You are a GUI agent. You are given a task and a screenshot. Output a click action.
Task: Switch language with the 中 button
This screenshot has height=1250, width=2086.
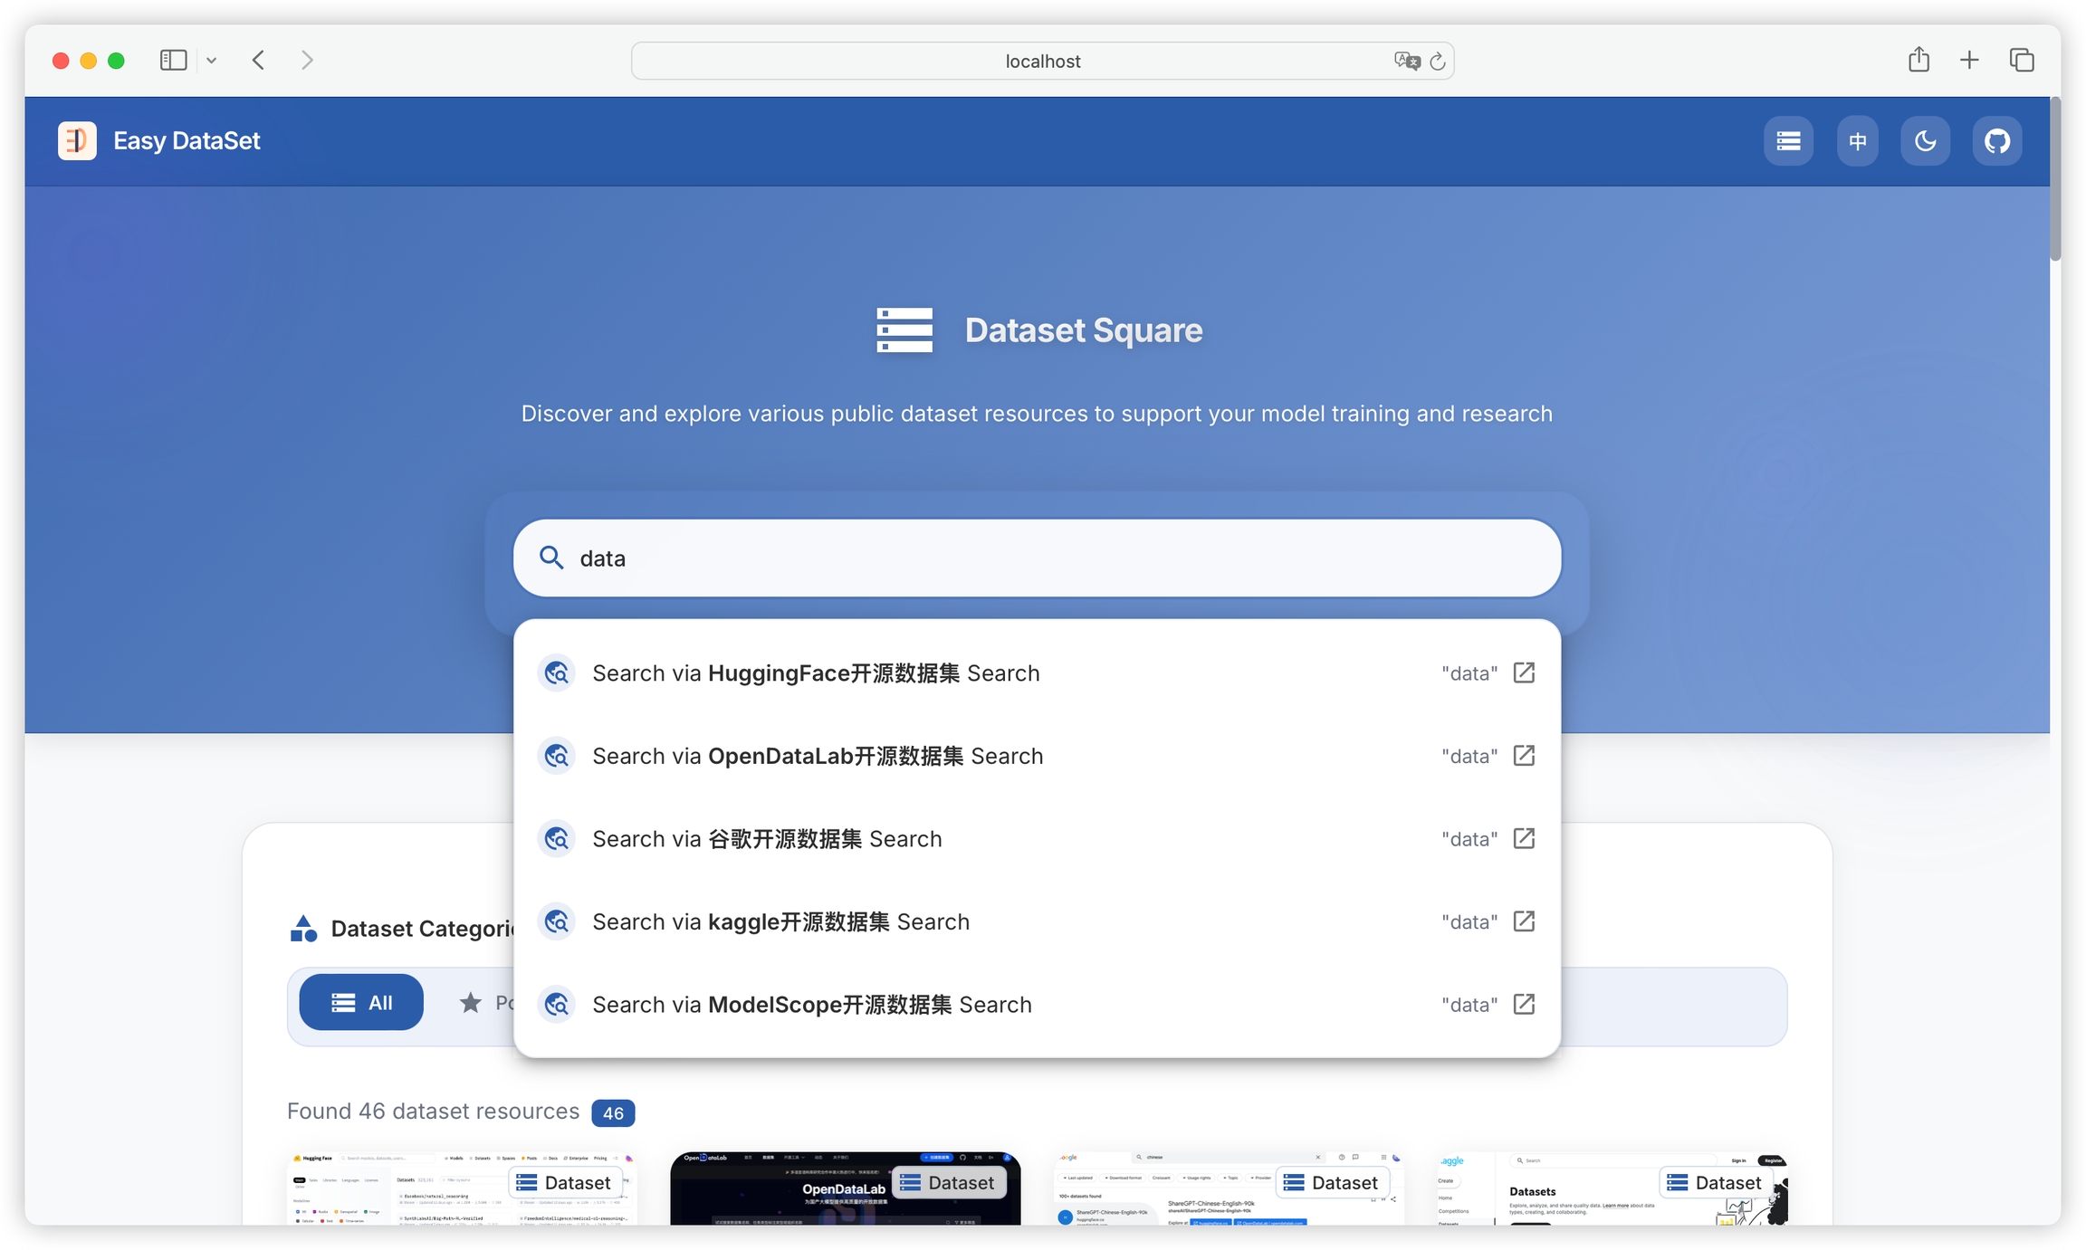coord(1857,141)
